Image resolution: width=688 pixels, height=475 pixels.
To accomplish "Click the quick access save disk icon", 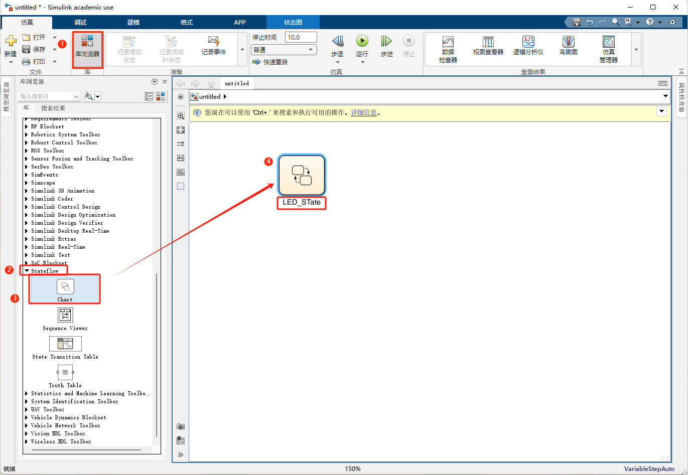I will point(577,23).
